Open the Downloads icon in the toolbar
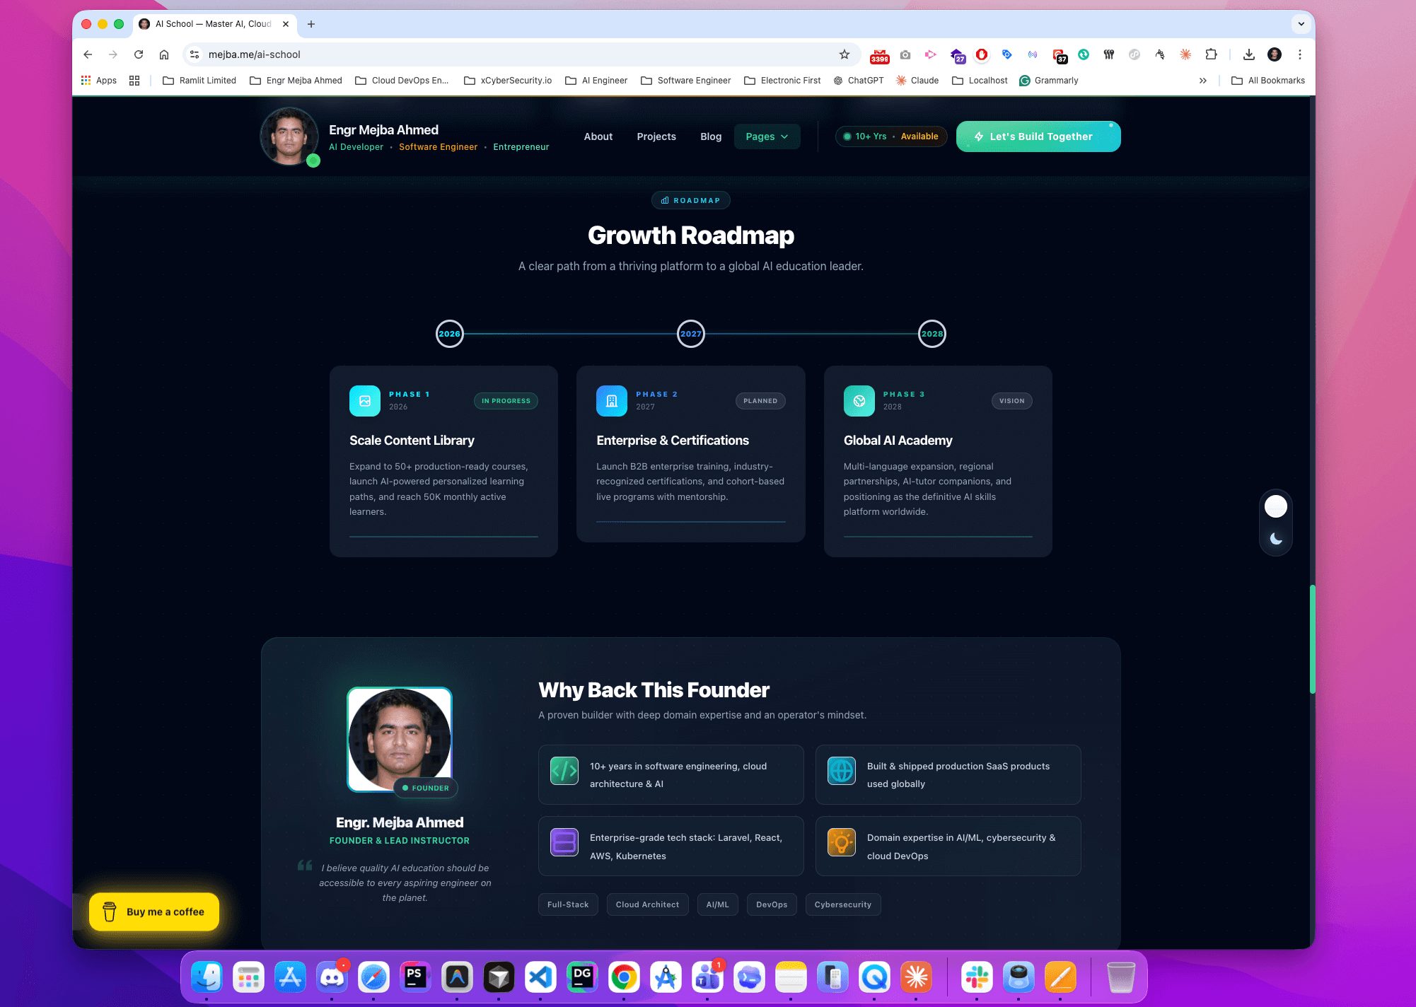 click(x=1249, y=54)
